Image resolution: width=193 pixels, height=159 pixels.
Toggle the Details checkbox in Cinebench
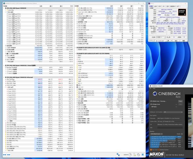pos(182,134)
